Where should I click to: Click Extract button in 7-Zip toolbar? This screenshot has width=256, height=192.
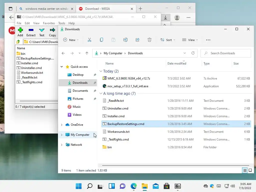point(31,32)
